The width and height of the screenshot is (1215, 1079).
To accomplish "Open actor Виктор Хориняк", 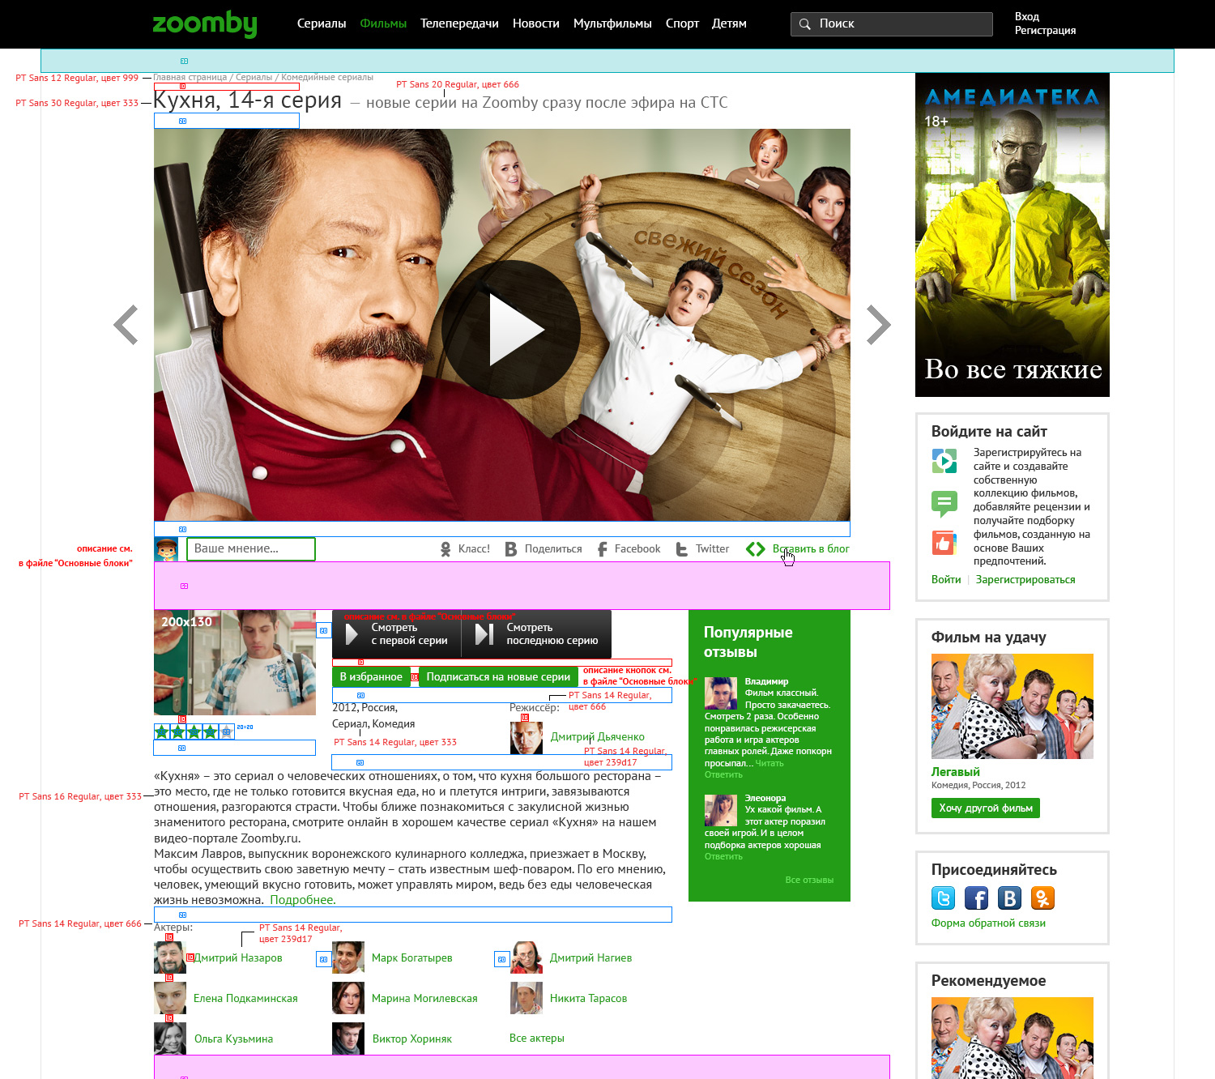I will click(412, 1039).
